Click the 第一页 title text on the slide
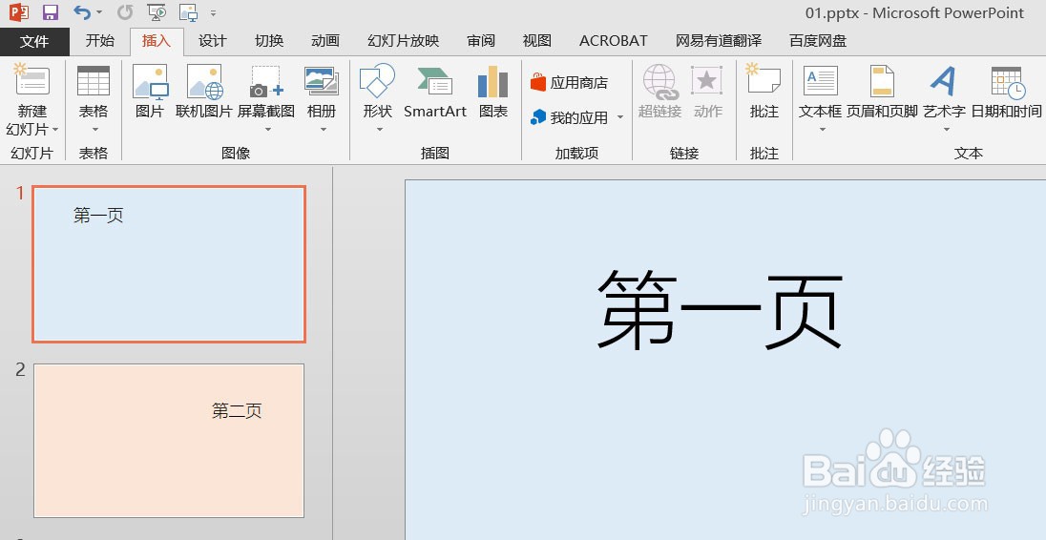This screenshot has height=540, width=1046. [x=720, y=311]
